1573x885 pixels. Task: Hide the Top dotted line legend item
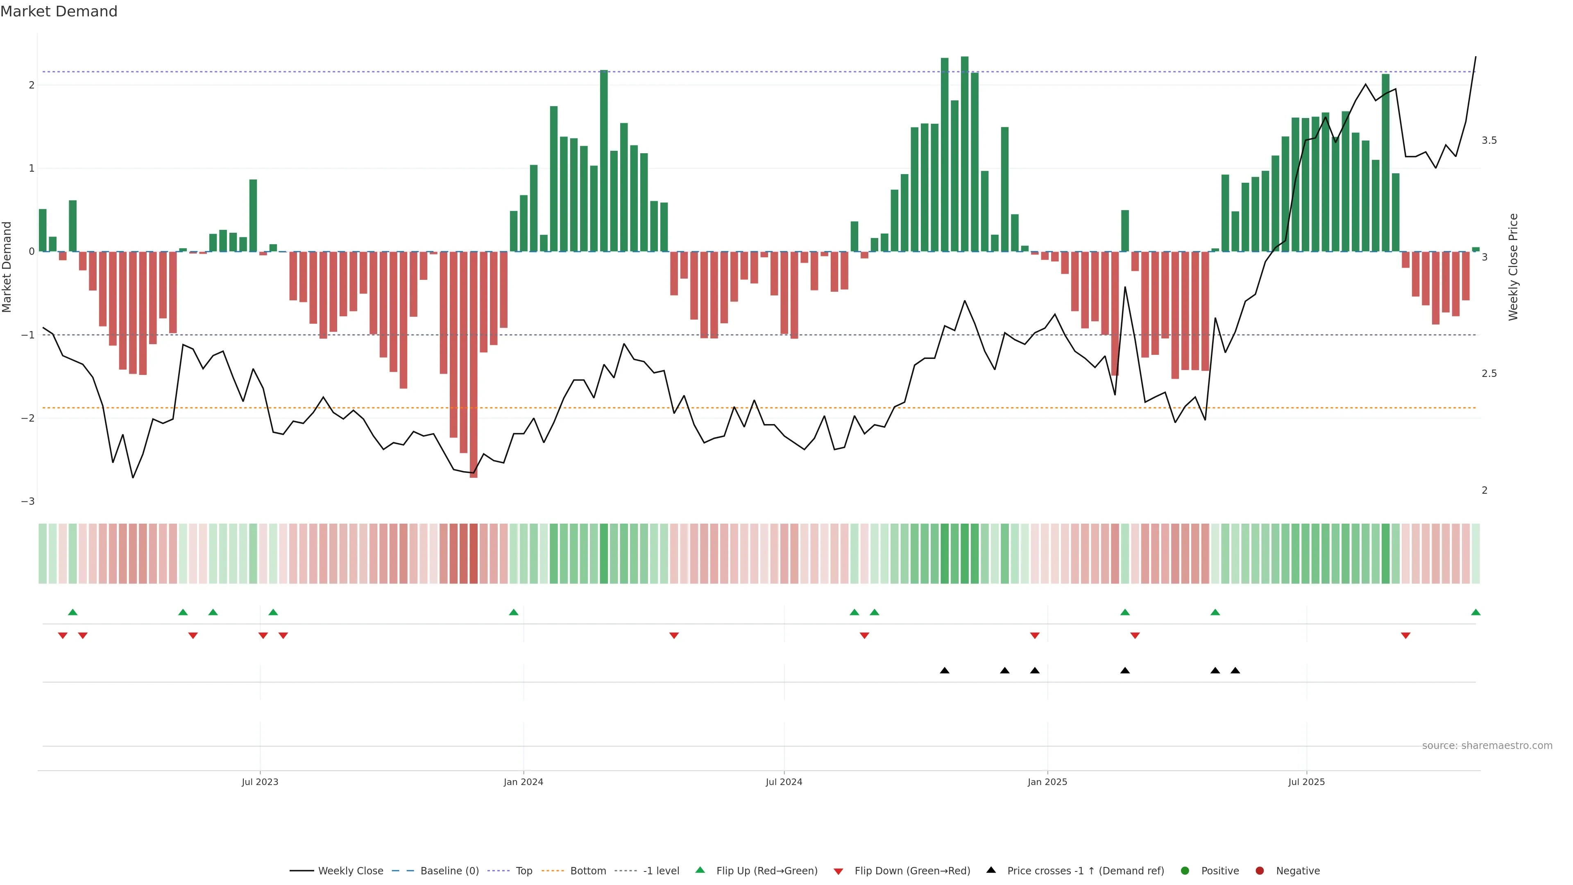tap(524, 871)
